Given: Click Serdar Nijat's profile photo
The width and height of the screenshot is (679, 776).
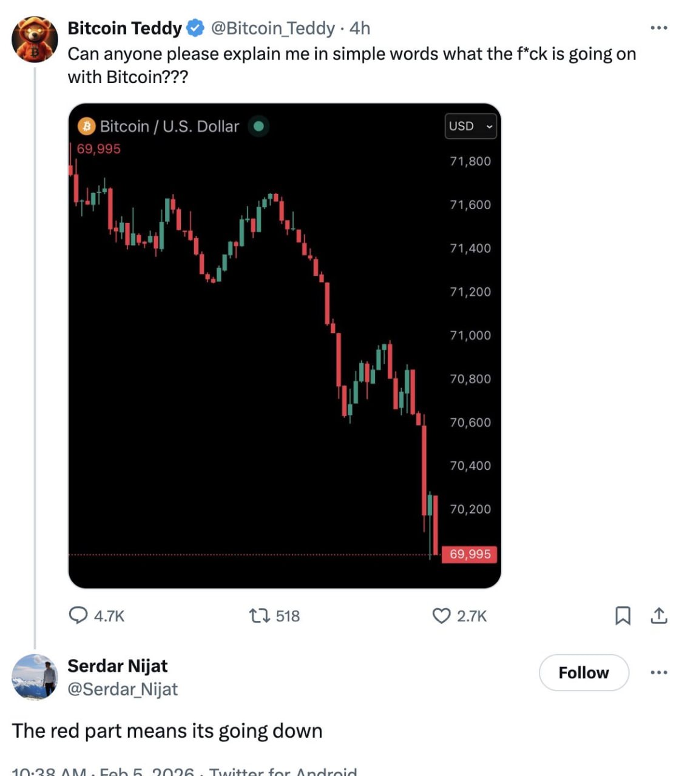Looking at the screenshot, I should (35, 677).
